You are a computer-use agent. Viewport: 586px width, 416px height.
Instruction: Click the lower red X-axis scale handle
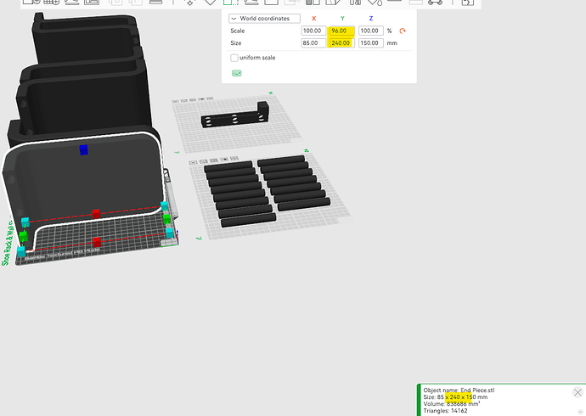(97, 242)
